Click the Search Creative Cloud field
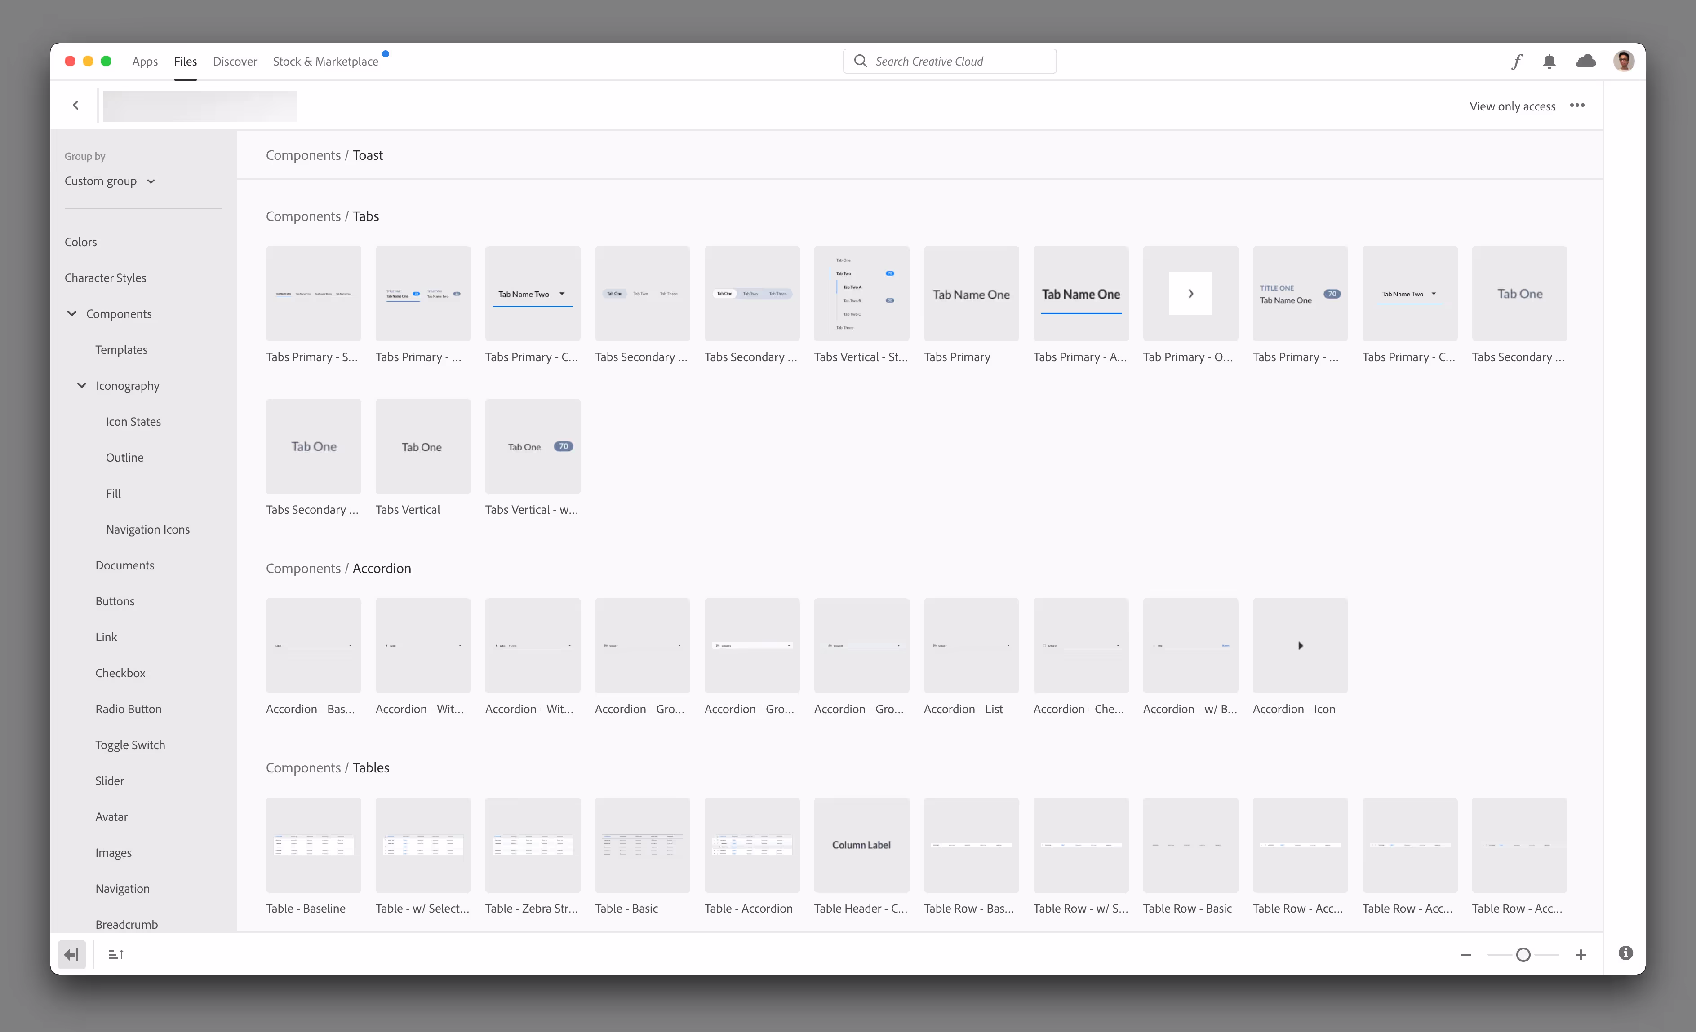This screenshot has height=1032, width=1696. click(950, 61)
